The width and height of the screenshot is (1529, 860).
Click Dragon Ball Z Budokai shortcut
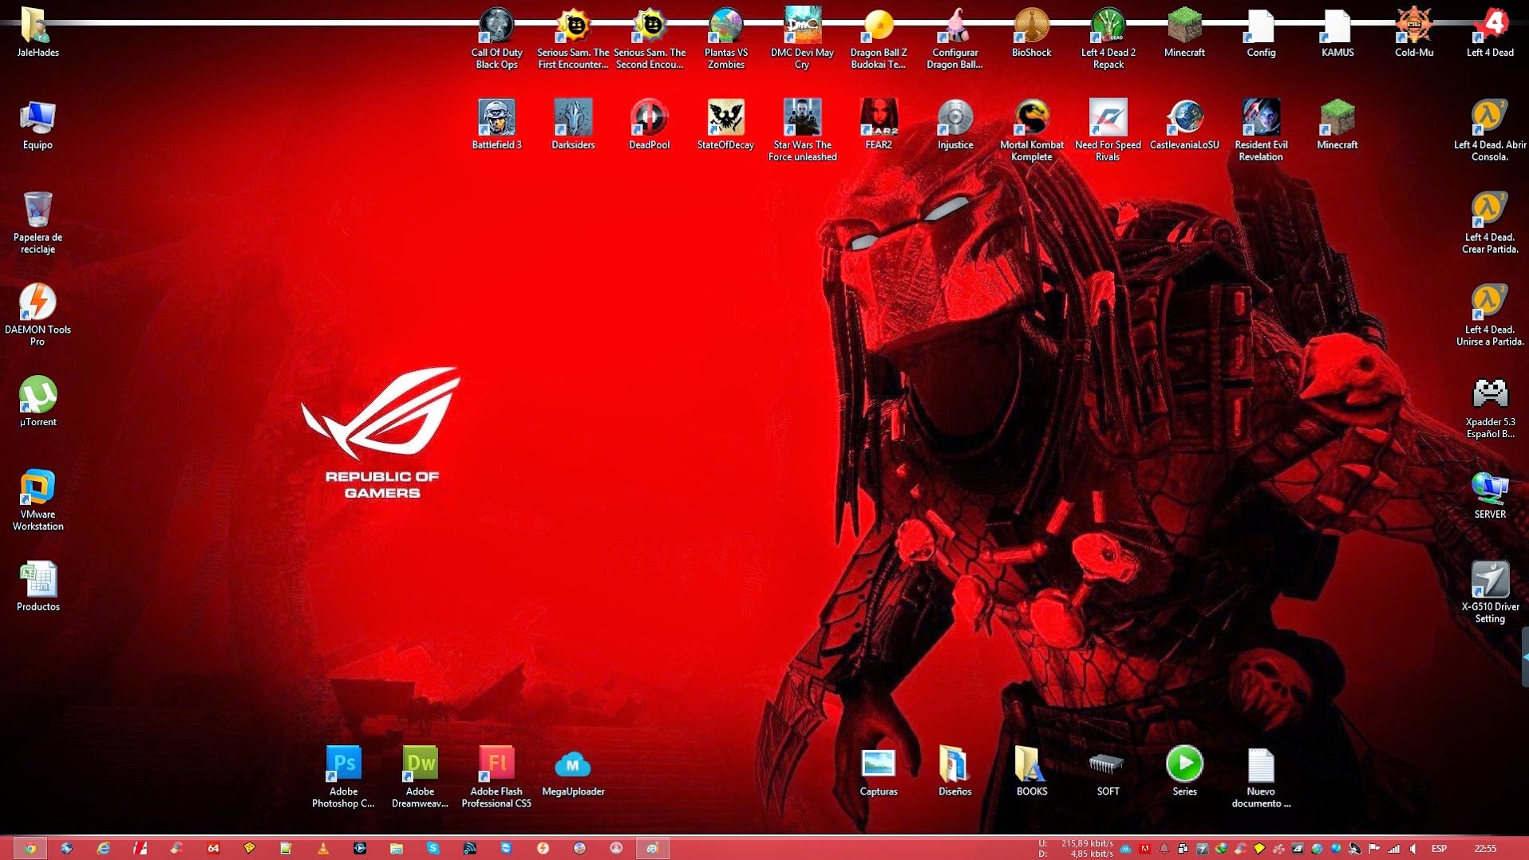click(879, 37)
